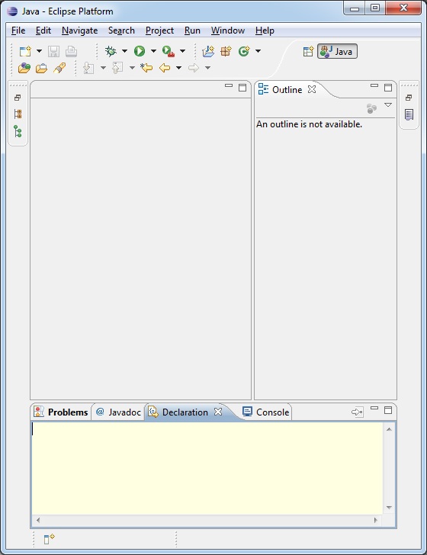The height and width of the screenshot is (555, 427).
Task: Expand the External Tools dropdown arrow
Action: pos(182,51)
